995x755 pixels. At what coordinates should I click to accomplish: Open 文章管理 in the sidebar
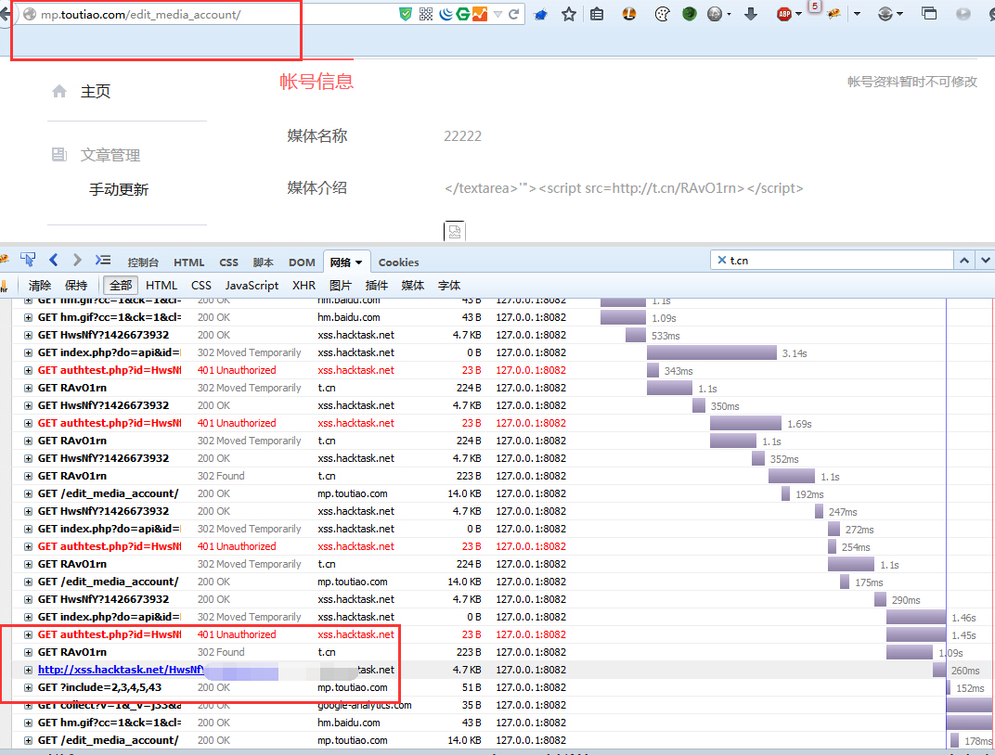click(x=110, y=155)
